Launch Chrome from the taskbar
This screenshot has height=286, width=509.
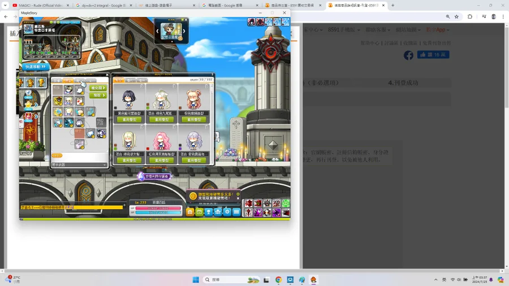pyautogui.click(x=278, y=280)
